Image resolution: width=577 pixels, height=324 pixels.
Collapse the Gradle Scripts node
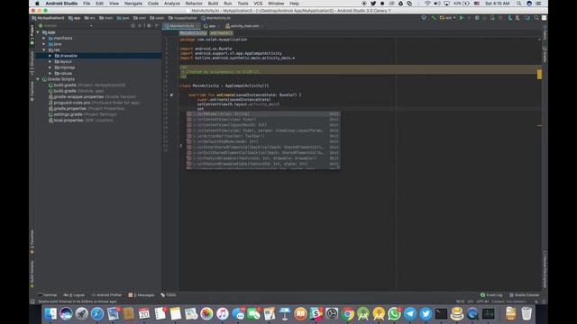pyautogui.click(x=38, y=79)
